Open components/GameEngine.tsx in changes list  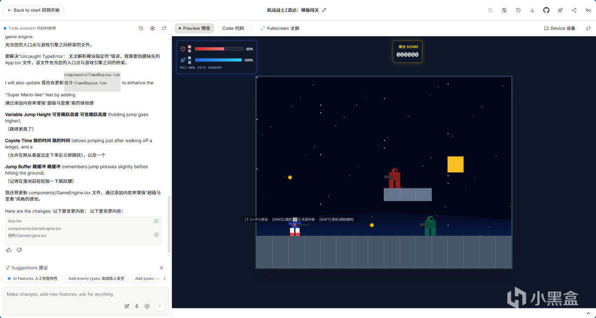coord(34,228)
